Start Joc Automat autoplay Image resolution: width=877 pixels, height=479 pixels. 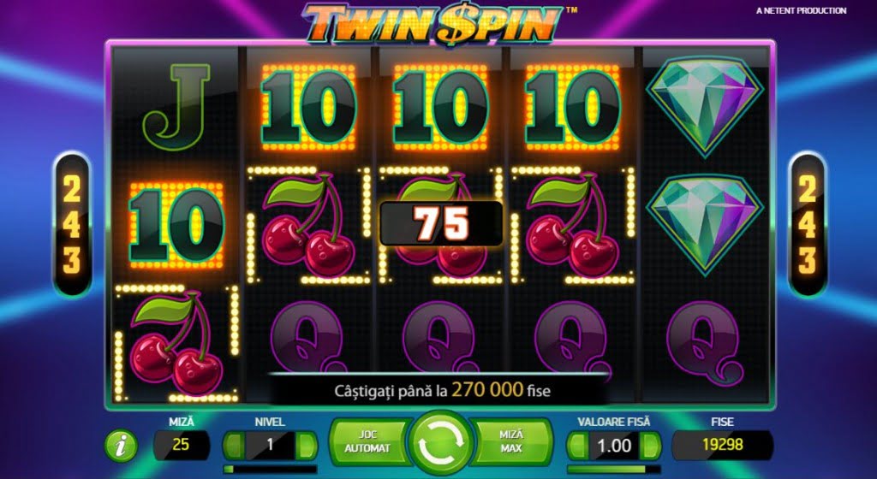[367, 441]
